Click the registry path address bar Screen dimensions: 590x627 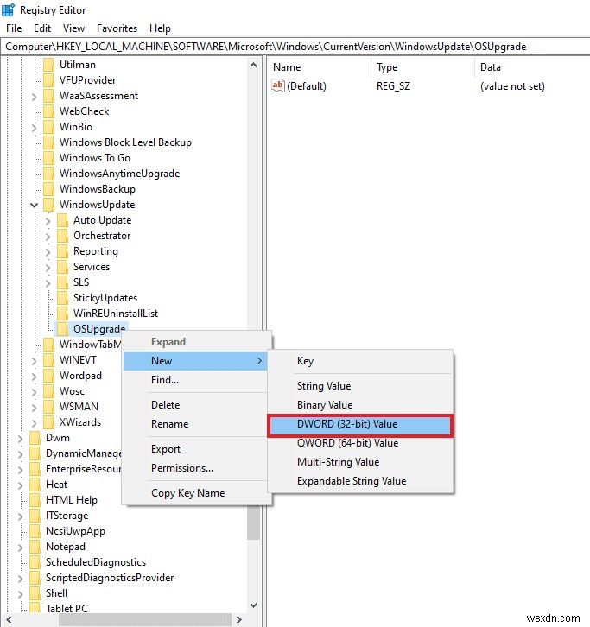coord(295,47)
